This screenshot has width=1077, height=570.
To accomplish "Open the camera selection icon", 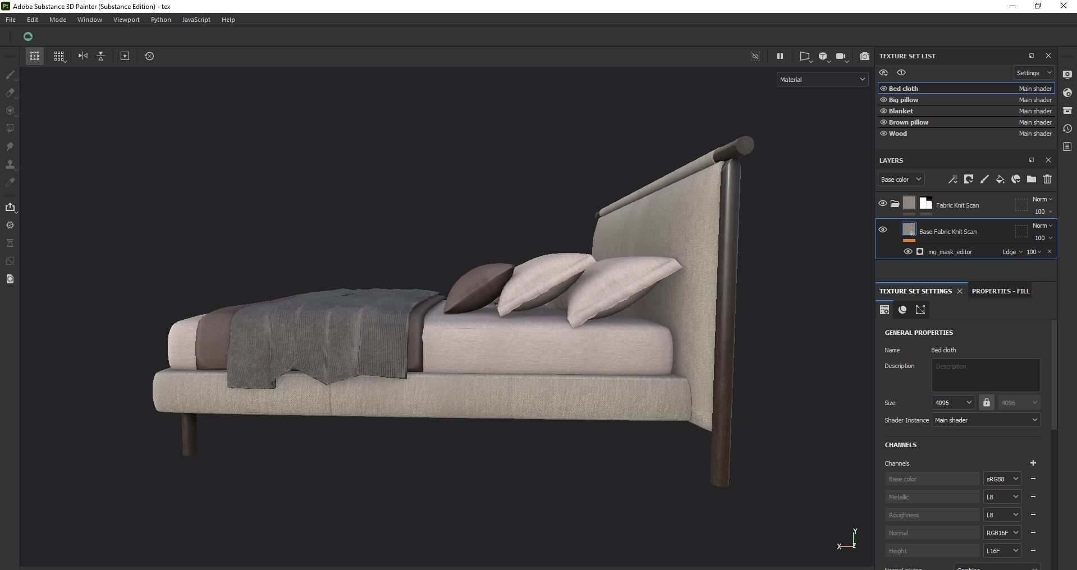I will point(841,56).
